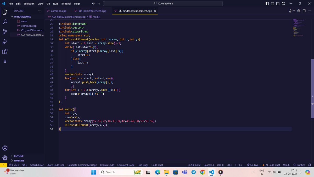
Task: Open Telegram from the taskbar
Action: [x=193, y=172]
